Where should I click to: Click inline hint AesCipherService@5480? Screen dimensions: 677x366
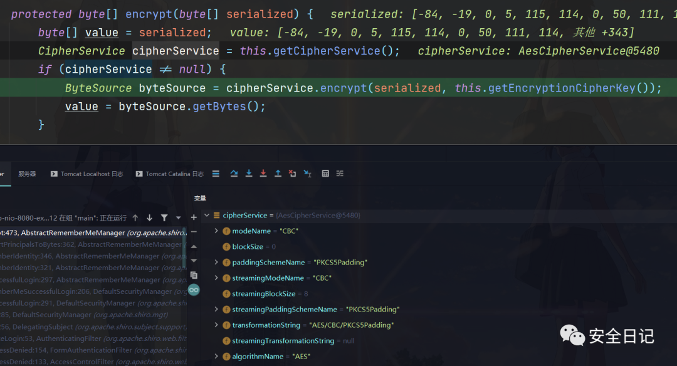[x=589, y=51]
